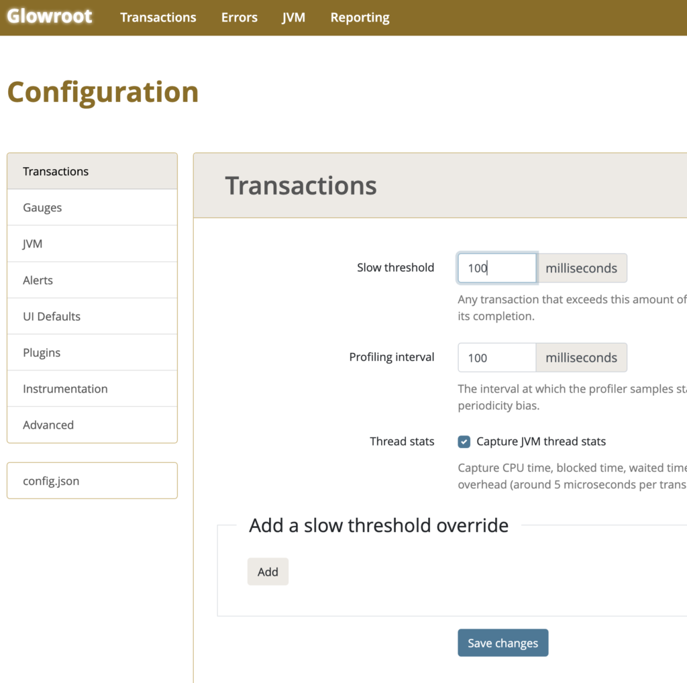Open Alerts in the configuration sidebar
The width and height of the screenshot is (687, 683).
pyautogui.click(x=92, y=280)
